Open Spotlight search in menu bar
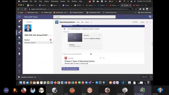 pyautogui.click(x=128, y=1)
